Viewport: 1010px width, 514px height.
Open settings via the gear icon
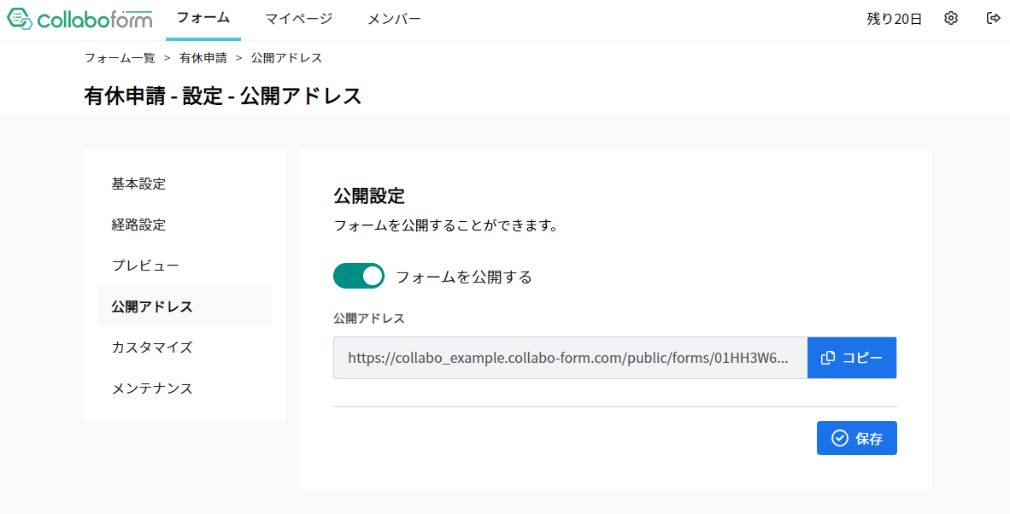pyautogui.click(x=951, y=18)
